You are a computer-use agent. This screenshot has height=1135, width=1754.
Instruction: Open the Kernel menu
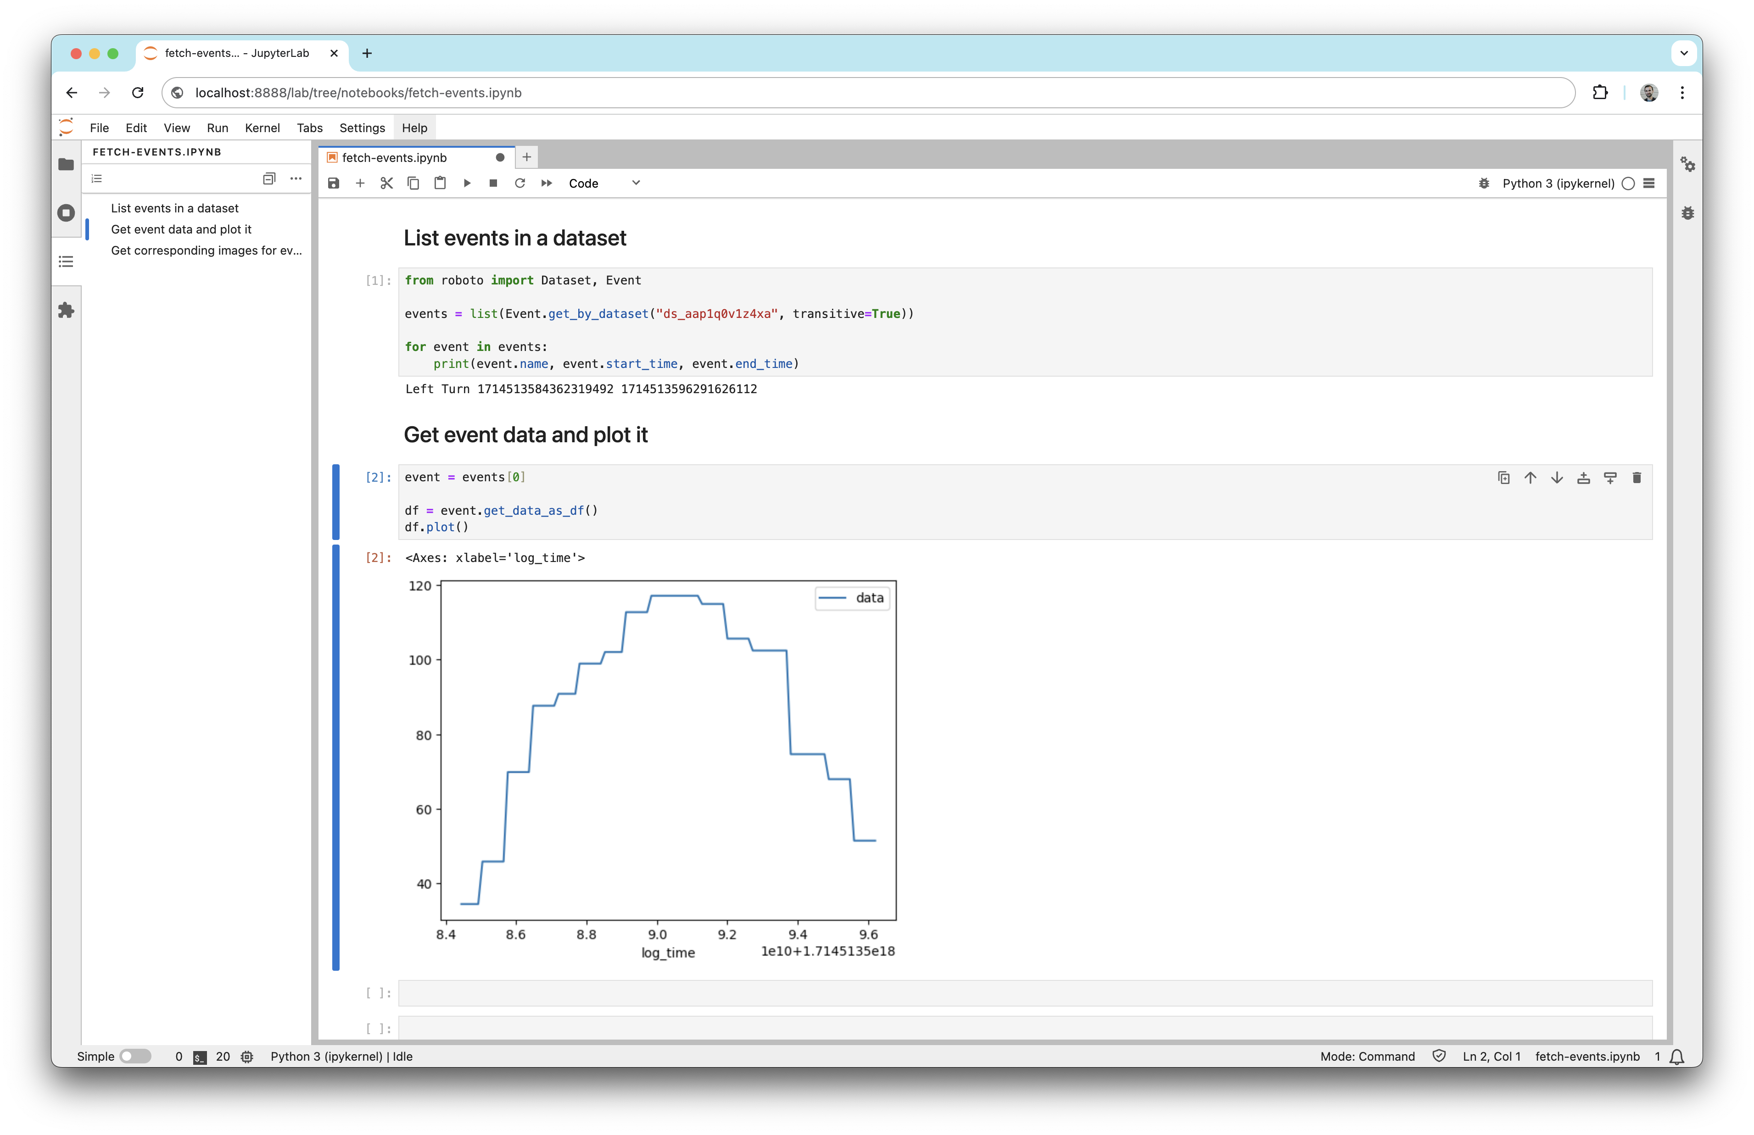click(x=263, y=128)
